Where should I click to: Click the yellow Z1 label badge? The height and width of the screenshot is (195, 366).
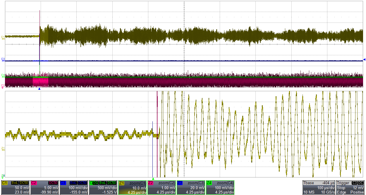121,183
